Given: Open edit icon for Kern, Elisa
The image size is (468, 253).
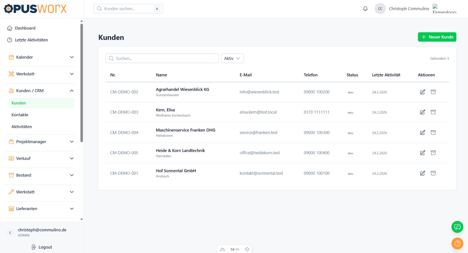Looking at the screenshot, I should [x=422, y=112].
